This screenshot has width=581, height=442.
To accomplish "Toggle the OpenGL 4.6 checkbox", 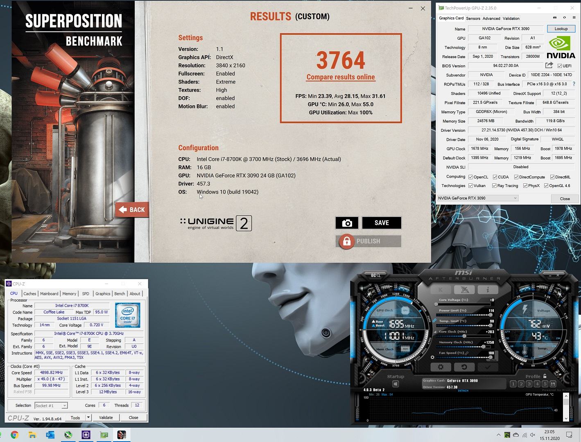I will pyautogui.click(x=546, y=186).
